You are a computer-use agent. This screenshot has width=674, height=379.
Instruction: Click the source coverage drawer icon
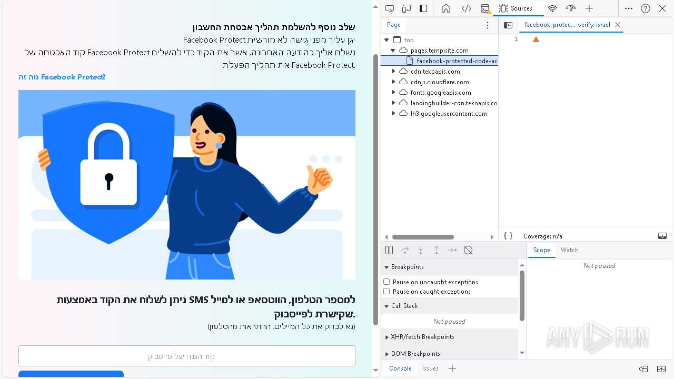coord(662,236)
